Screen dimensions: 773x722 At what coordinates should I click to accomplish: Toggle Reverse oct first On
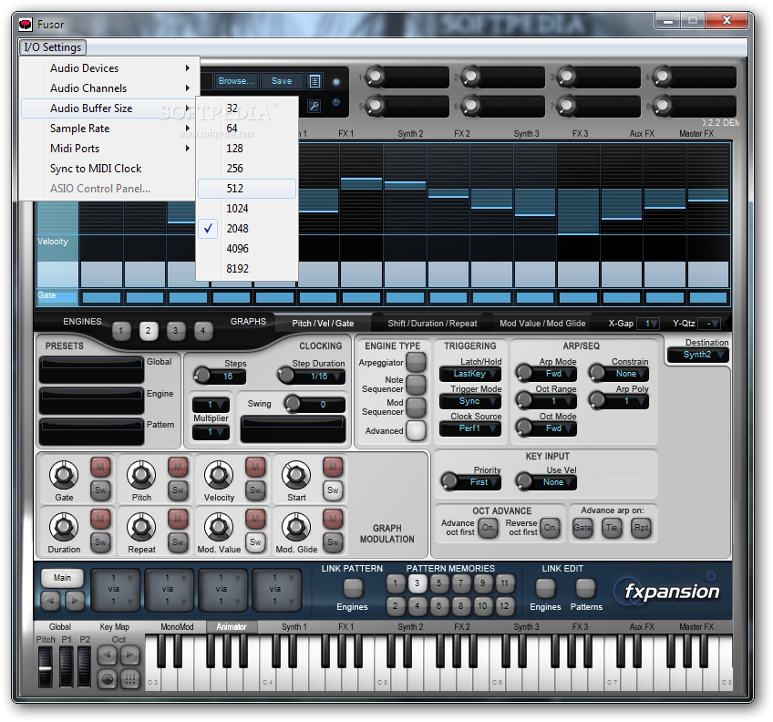[550, 528]
